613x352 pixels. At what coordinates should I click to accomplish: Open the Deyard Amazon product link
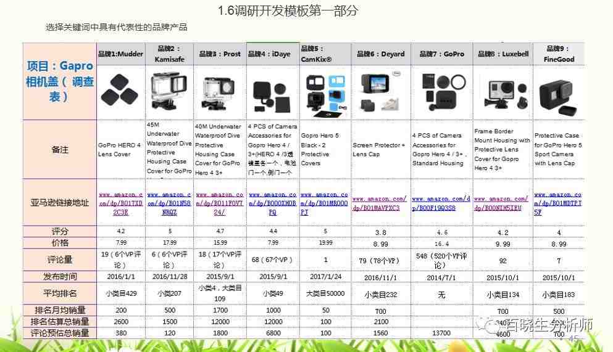click(380, 203)
